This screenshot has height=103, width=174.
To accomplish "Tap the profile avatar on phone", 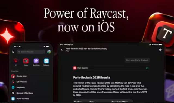I will tap(49, 52).
